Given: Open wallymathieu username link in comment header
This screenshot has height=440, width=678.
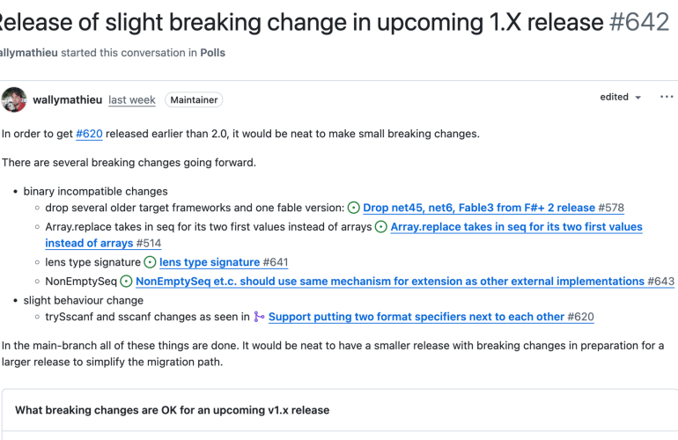Looking at the screenshot, I should pos(68,100).
